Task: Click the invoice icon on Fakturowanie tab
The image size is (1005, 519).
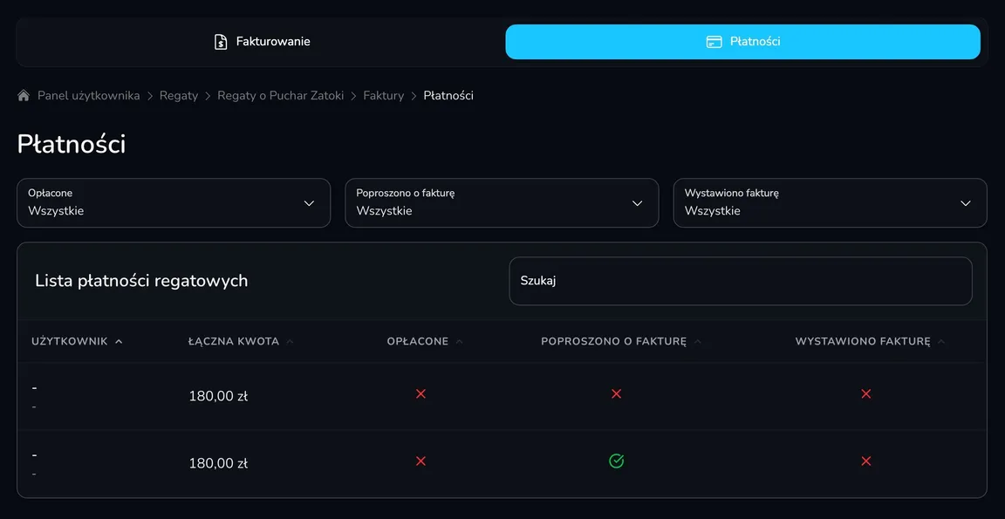Action: click(x=221, y=42)
